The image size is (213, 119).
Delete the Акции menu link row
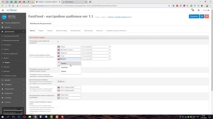110,47
